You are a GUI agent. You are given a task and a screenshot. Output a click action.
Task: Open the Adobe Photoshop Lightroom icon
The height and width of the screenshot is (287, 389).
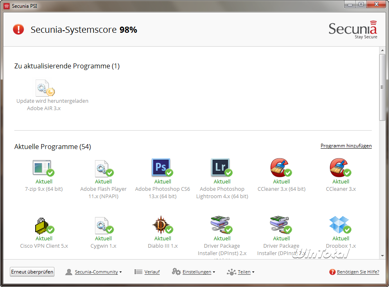pos(222,167)
